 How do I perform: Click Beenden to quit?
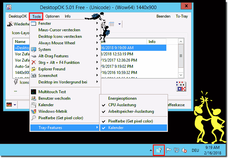[x=163, y=16]
